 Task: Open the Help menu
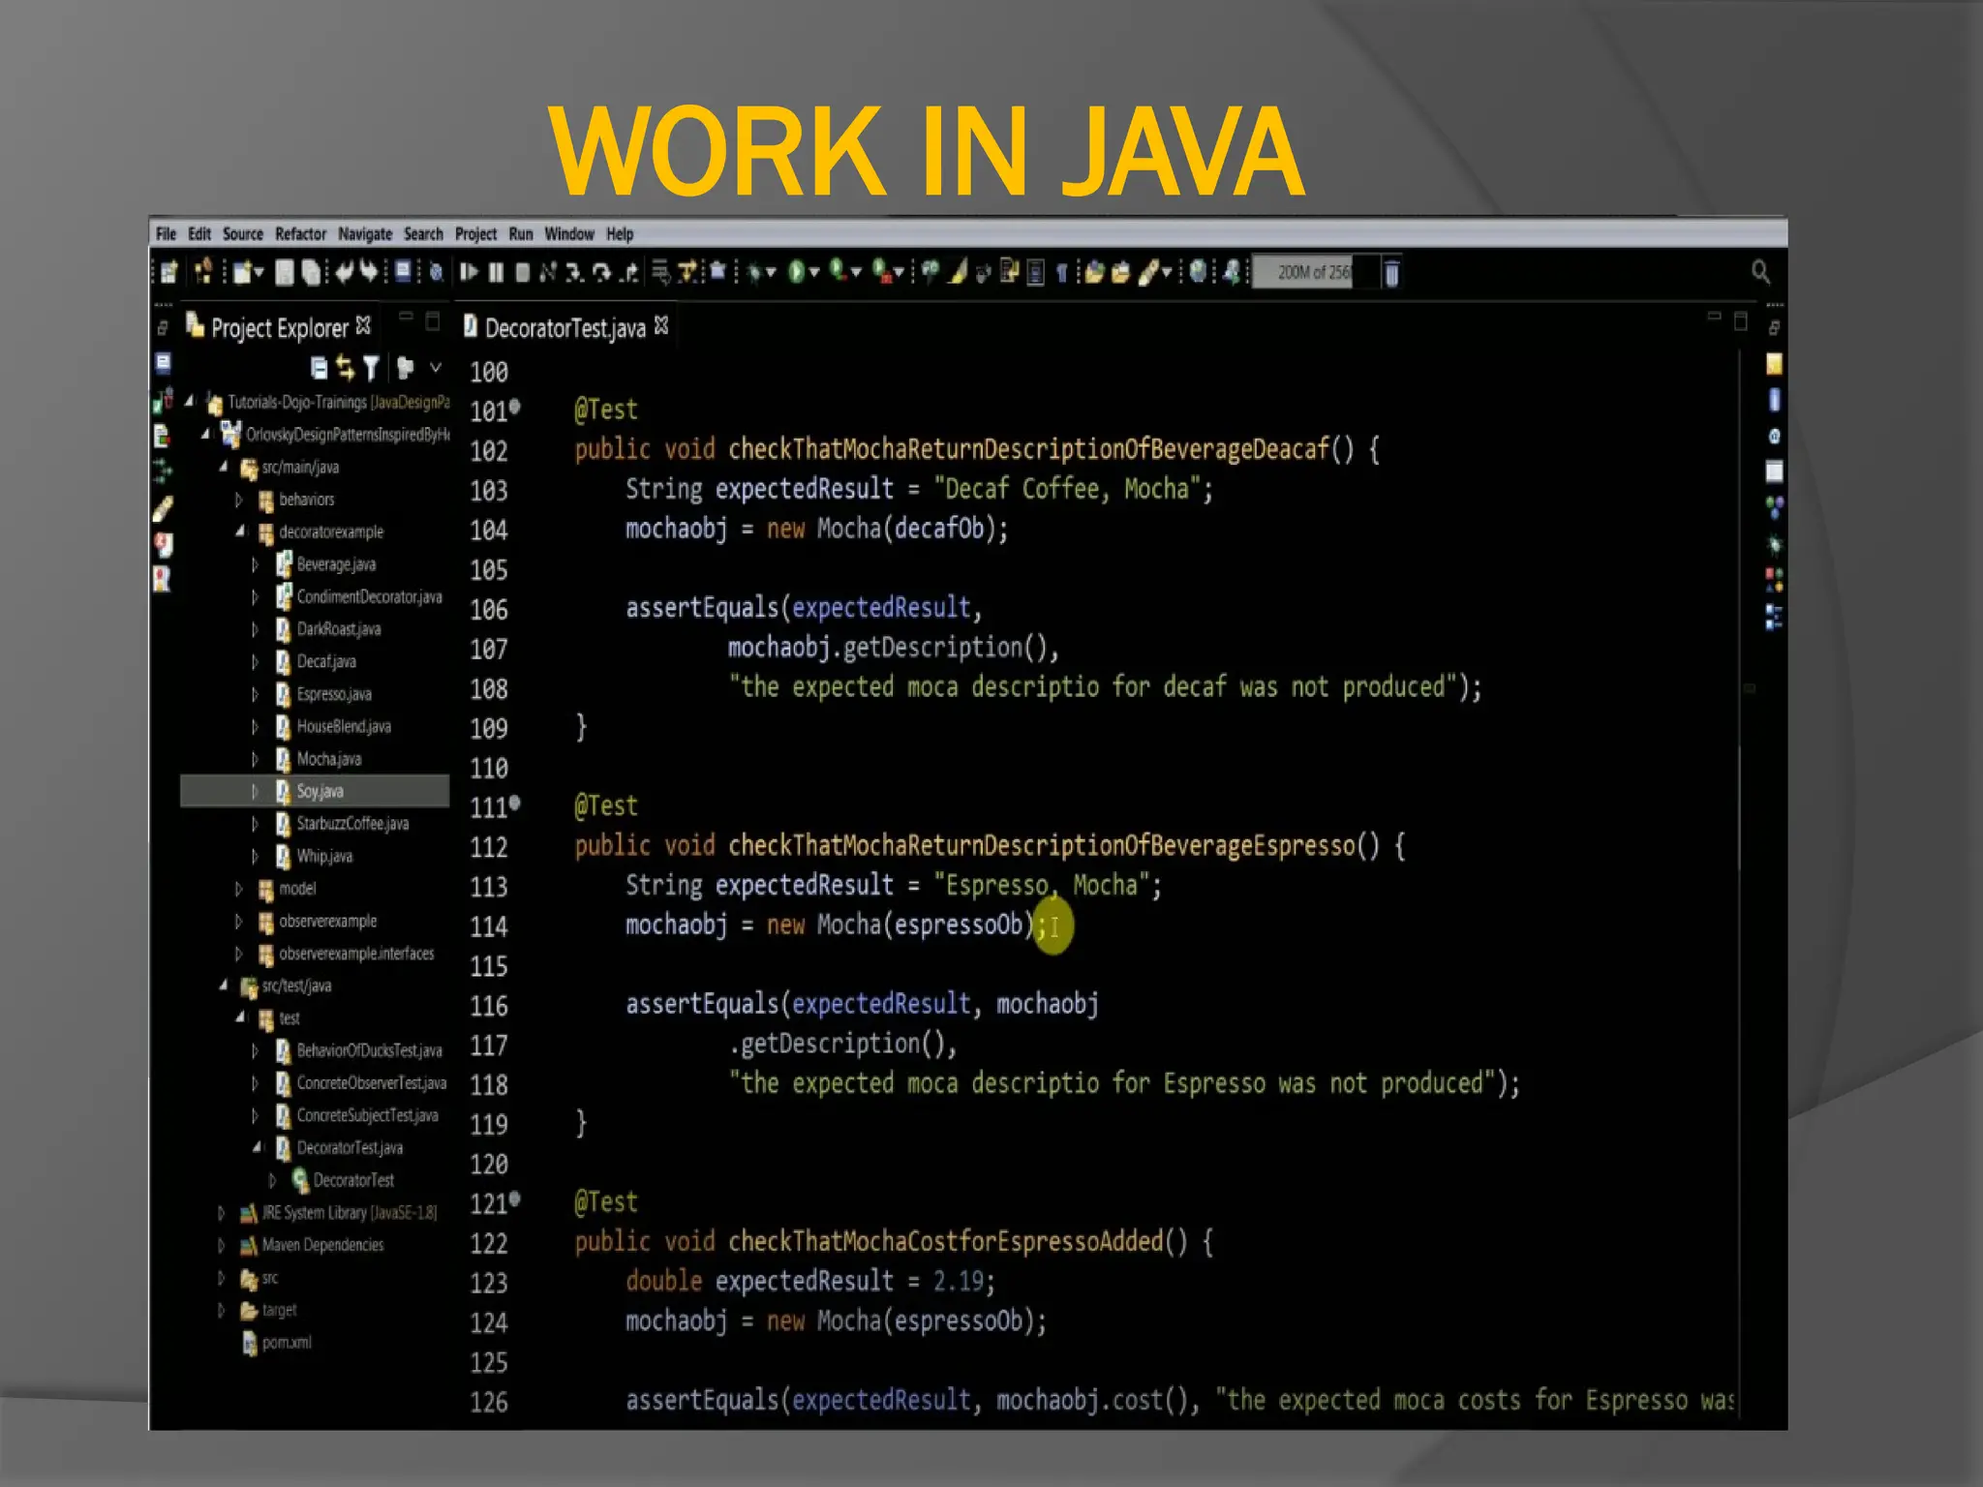[x=620, y=234]
